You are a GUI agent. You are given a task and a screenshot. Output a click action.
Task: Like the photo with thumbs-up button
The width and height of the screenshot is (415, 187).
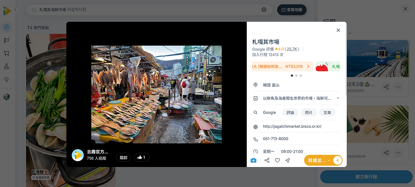[141, 157]
